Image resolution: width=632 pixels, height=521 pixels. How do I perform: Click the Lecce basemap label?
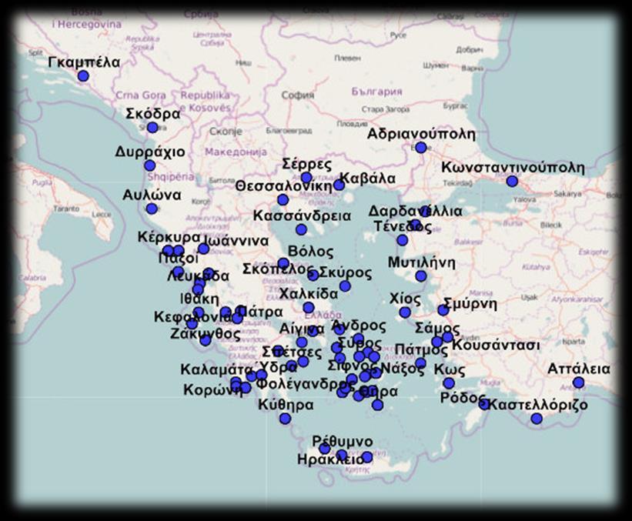pos(102,215)
